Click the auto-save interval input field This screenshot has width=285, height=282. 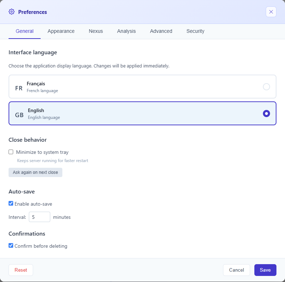[x=39, y=217]
